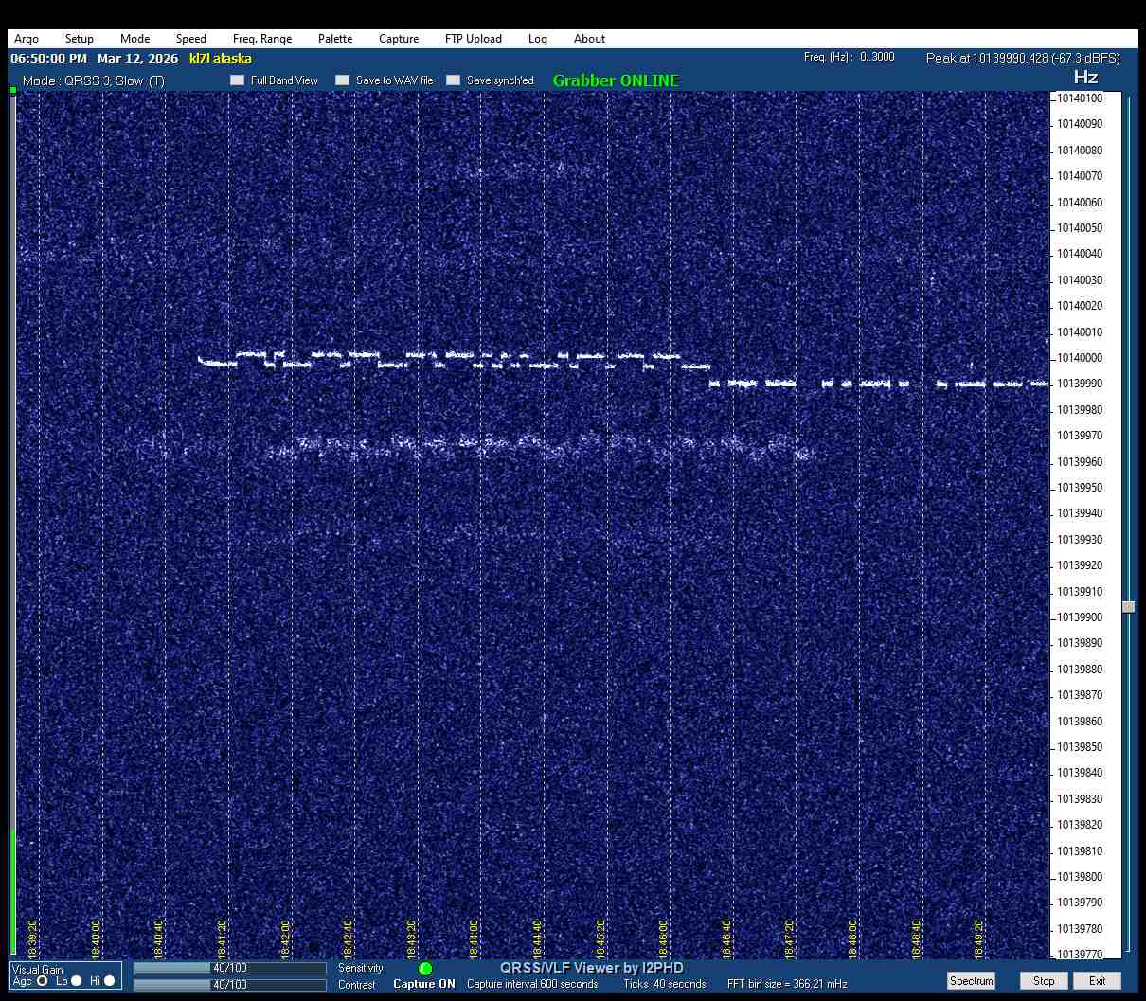Click the Spectrum button

(x=971, y=981)
